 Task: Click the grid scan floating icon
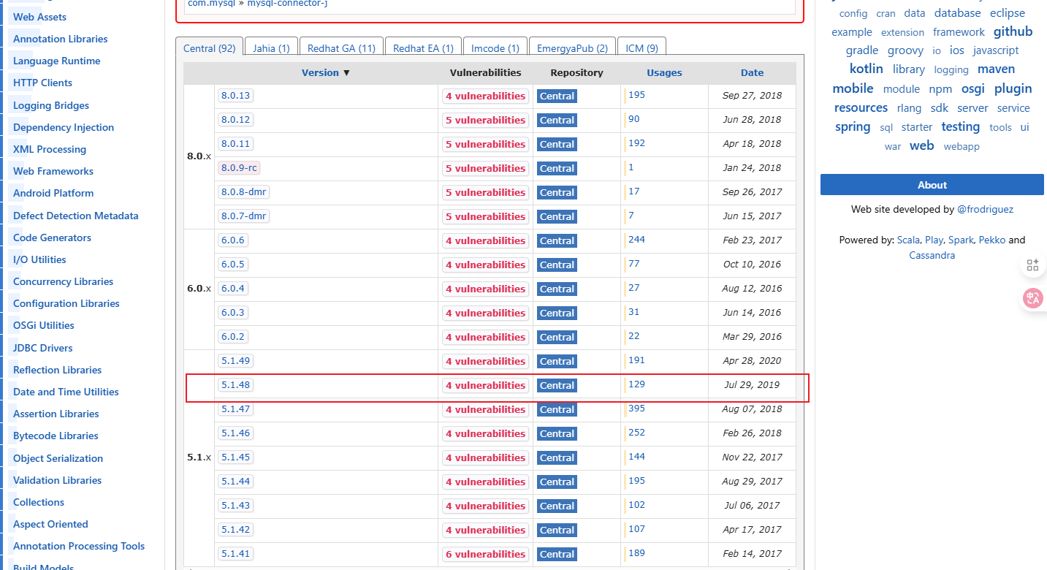(x=1032, y=265)
